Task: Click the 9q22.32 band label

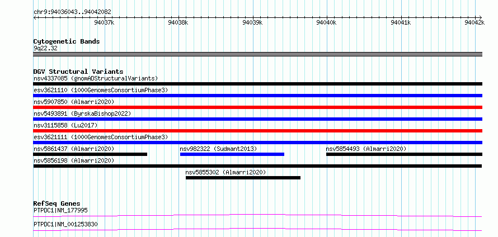Action: point(45,49)
